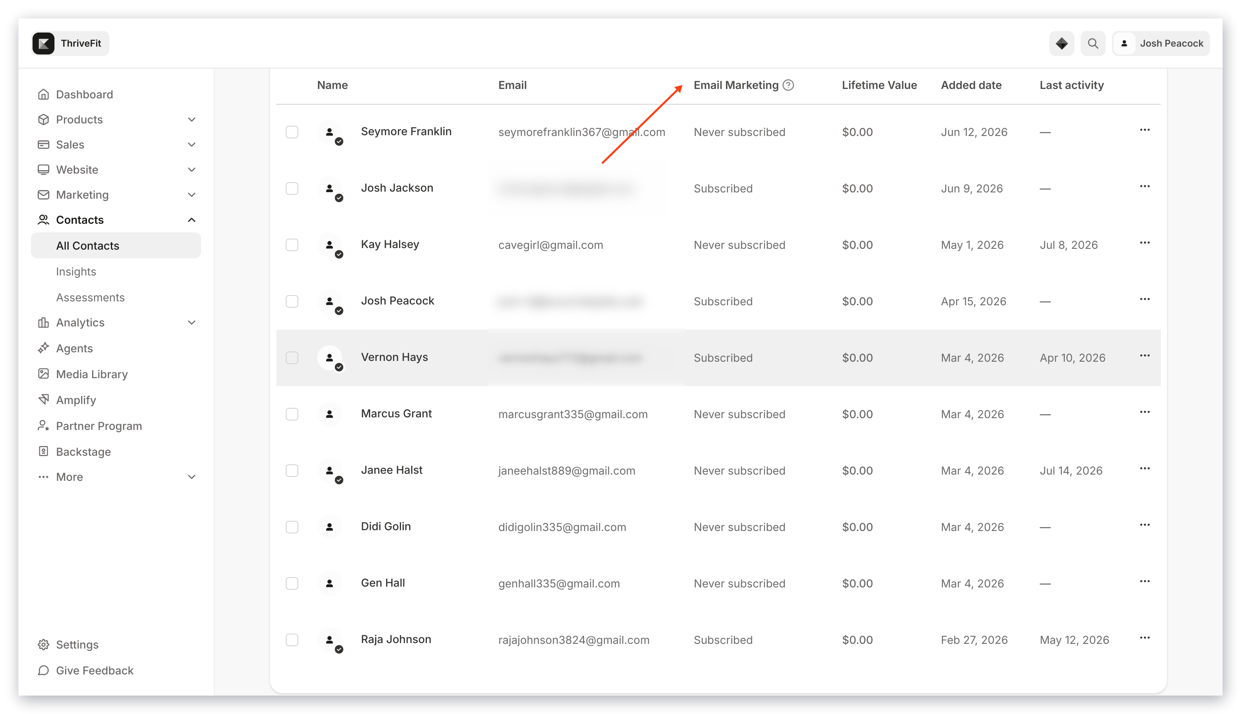This screenshot has width=1241, height=714.
Task: Click the Amplify send icon
Action: coord(43,399)
